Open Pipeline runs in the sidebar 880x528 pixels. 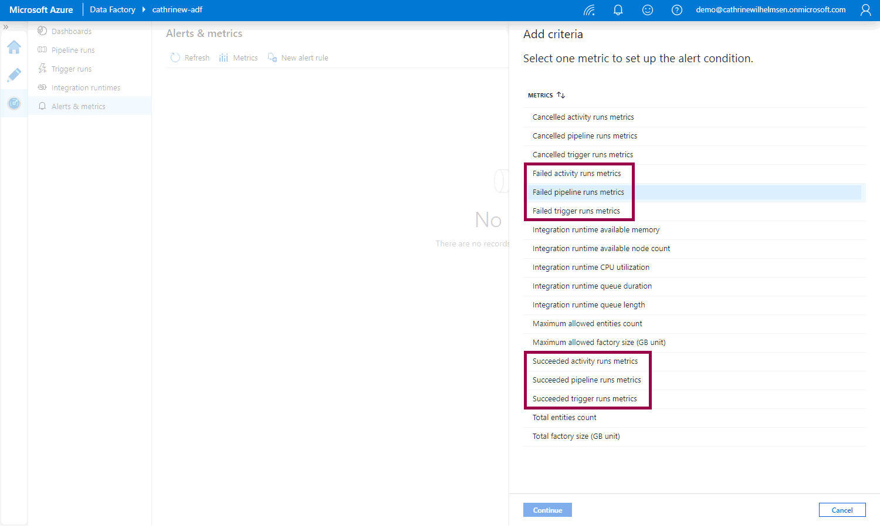pos(73,50)
